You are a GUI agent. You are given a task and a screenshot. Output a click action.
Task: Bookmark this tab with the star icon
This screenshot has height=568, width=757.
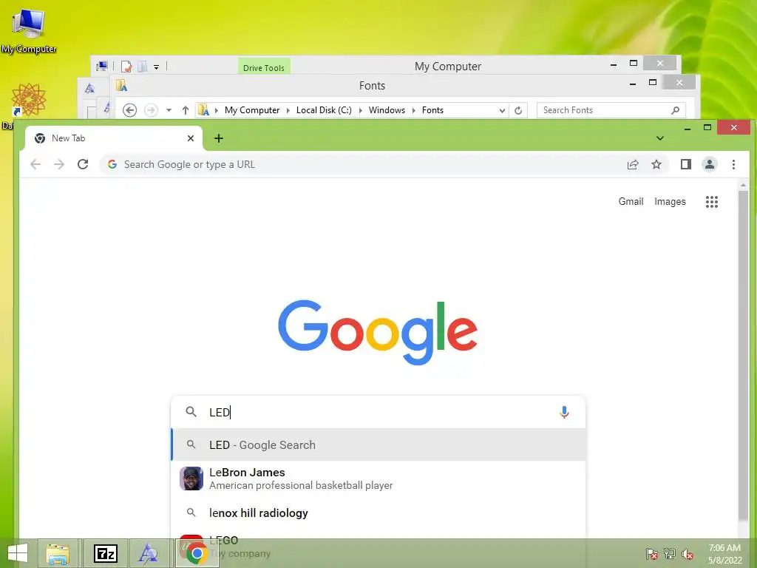tap(656, 165)
